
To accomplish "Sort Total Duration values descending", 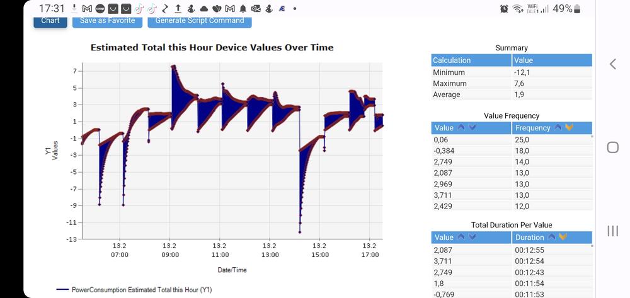I will pyautogui.click(x=471, y=238).
